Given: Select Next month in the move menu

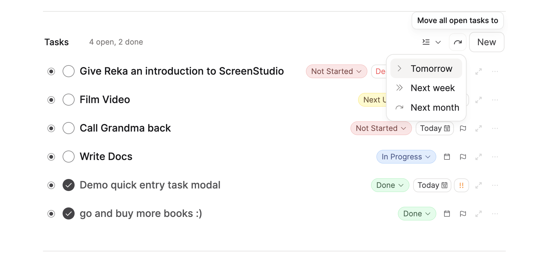Looking at the screenshot, I should pos(435,108).
